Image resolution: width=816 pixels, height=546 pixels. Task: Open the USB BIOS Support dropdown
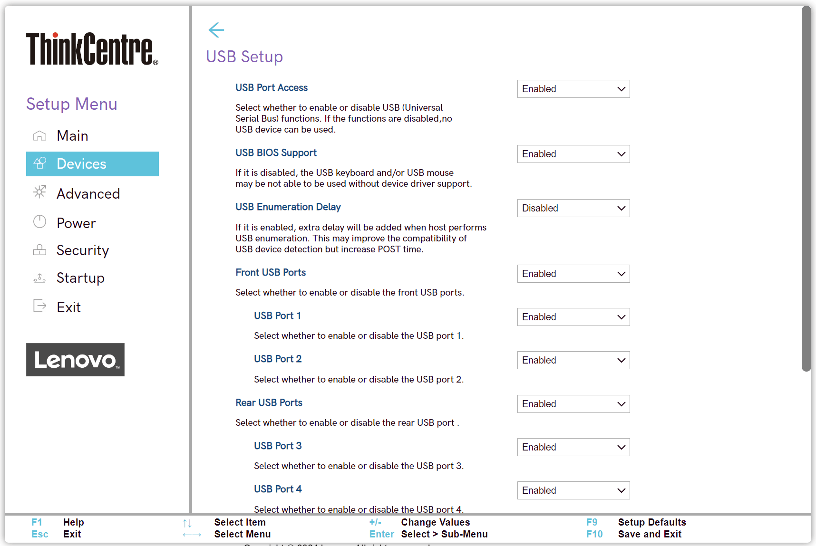573,154
